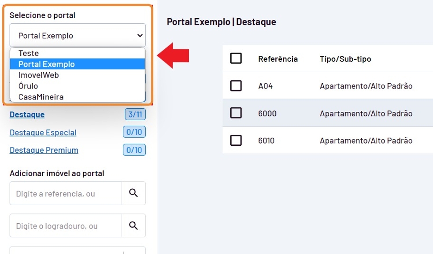Choose Órulo in the portal dropdown
The height and width of the screenshot is (254, 433).
[x=28, y=86]
